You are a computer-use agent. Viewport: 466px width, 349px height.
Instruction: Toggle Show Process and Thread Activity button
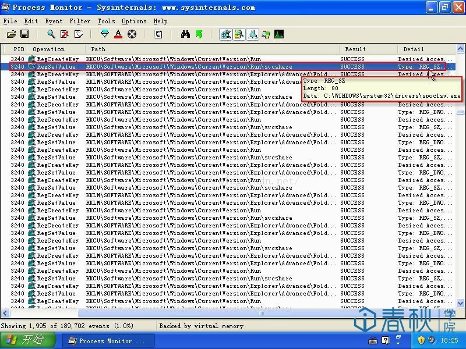(x=266, y=34)
